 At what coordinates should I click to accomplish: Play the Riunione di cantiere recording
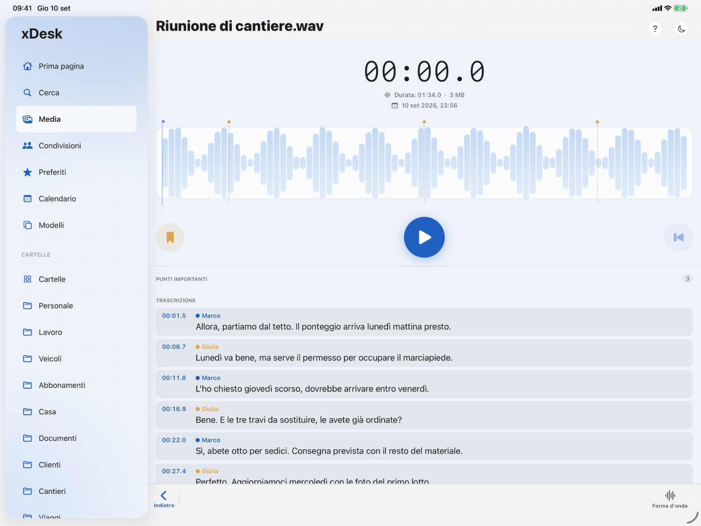tap(424, 237)
